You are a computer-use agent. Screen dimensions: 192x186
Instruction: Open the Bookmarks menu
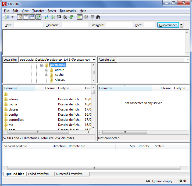click(x=68, y=11)
